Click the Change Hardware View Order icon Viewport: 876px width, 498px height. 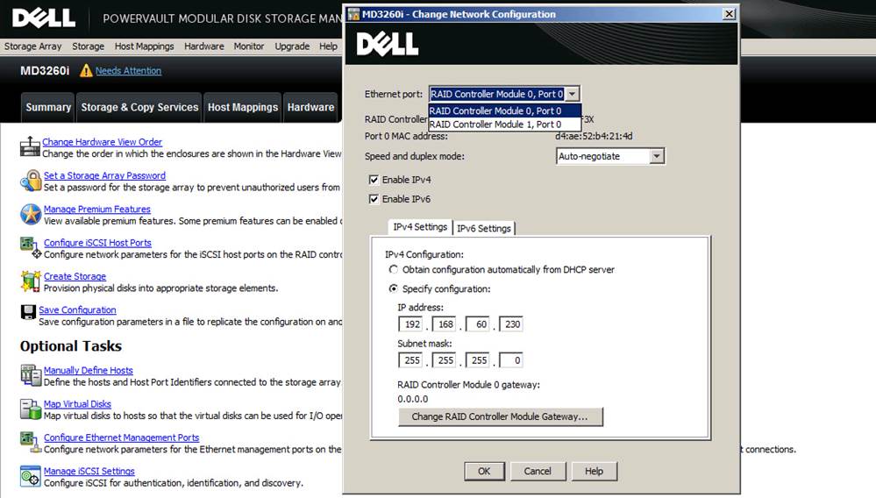point(30,146)
